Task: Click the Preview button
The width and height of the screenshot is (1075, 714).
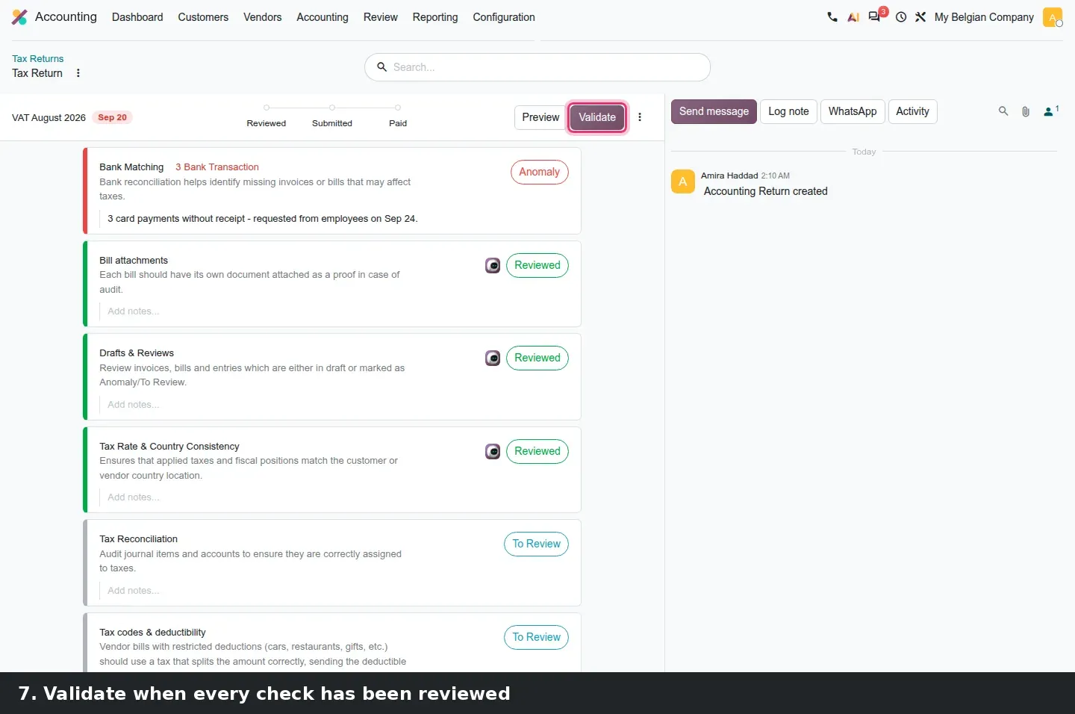Action: coord(540,117)
